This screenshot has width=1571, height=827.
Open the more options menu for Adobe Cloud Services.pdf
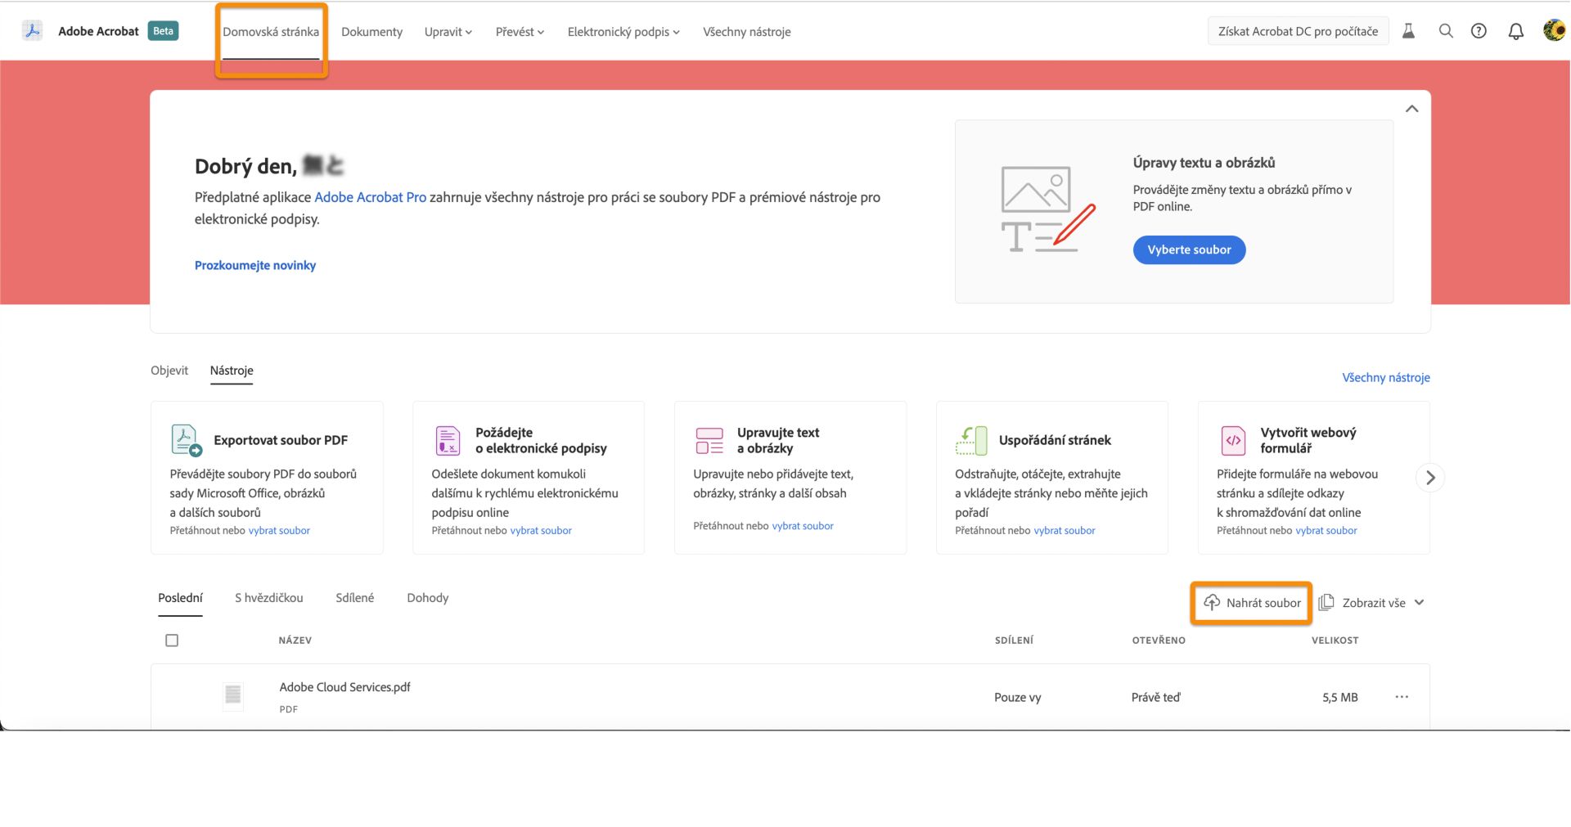pyautogui.click(x=1402, y=697)
